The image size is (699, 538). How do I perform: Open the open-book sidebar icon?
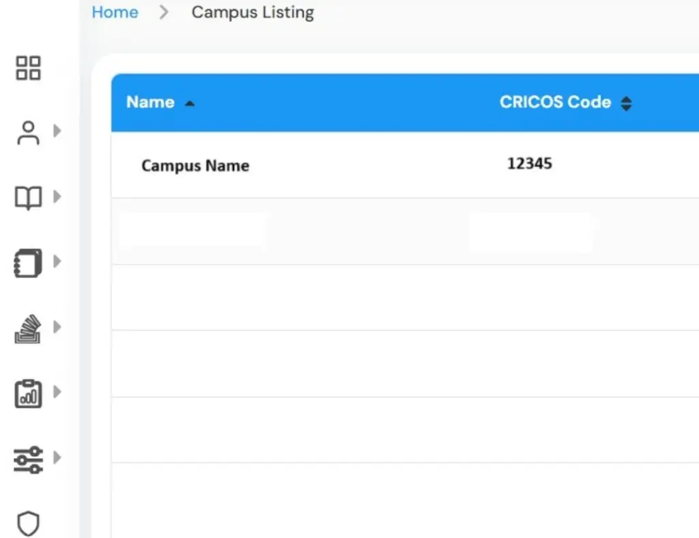point(28,198)
